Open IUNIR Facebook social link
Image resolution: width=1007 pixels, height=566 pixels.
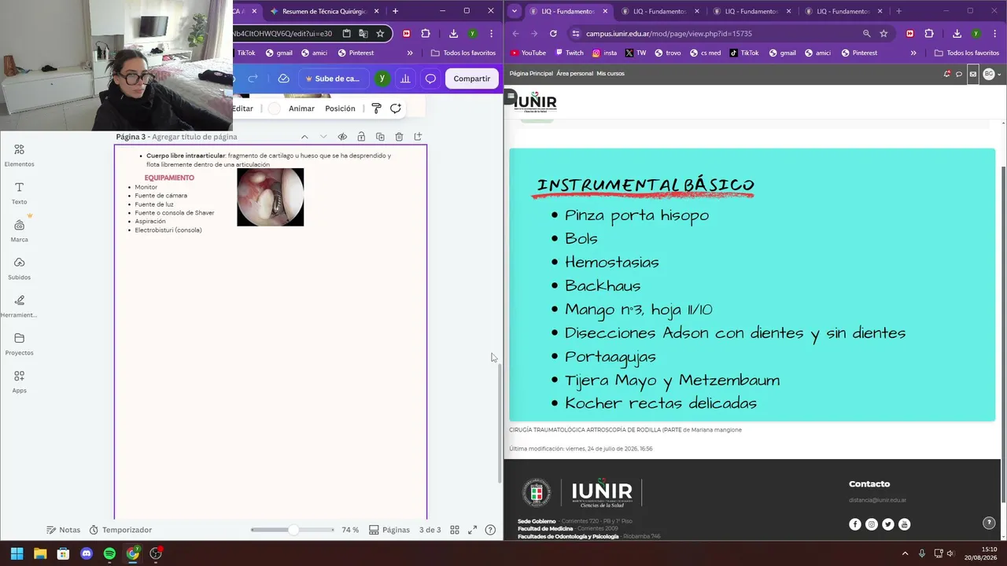coord(855,524)
